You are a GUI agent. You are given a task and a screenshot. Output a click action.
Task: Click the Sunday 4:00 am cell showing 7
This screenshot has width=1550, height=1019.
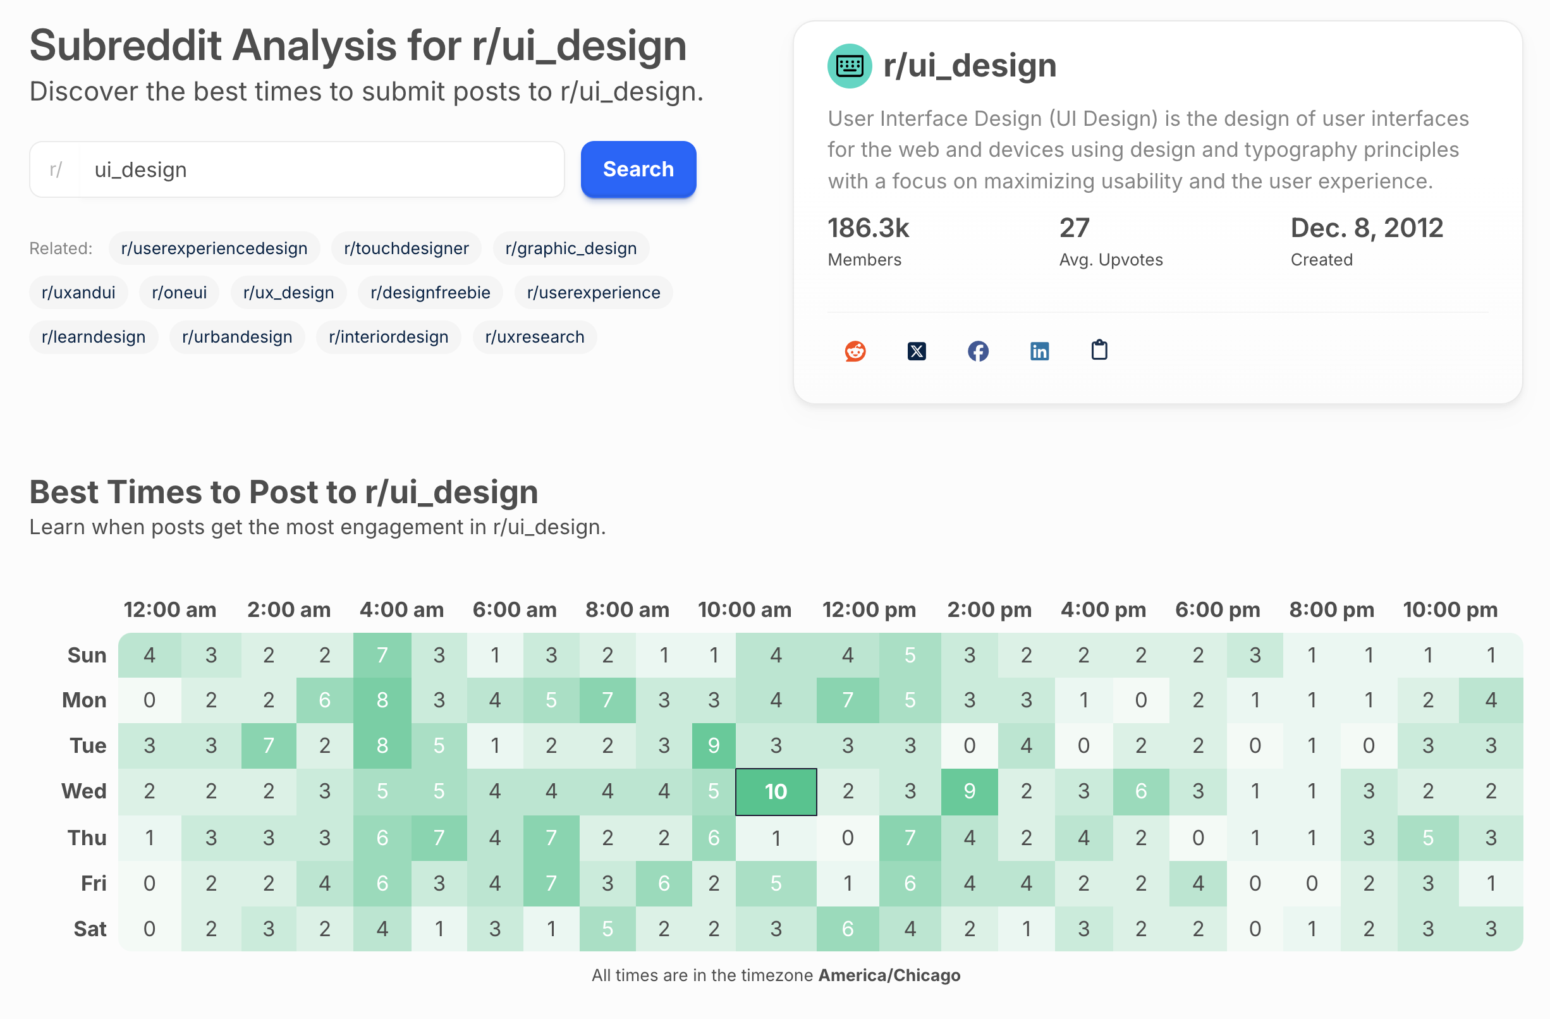(382, 654)
